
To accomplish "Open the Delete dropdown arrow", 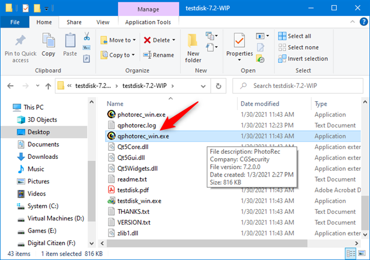I will pyautogui.click(x=174, y=41).
